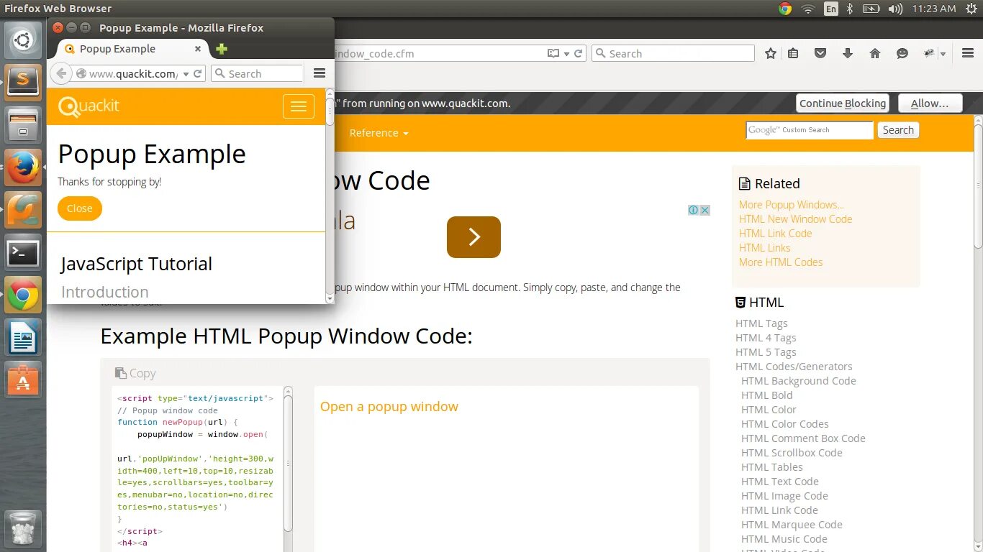This screenshot has height=552, width=983.
Task: Open More HTML Codes link
Action: (x=781, y=262)
